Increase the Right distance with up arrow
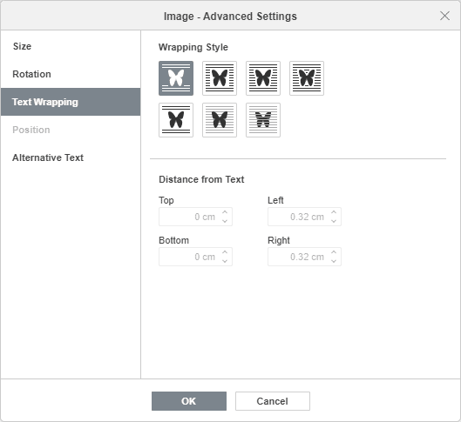461x422 pixels. (x=334, y=252)
